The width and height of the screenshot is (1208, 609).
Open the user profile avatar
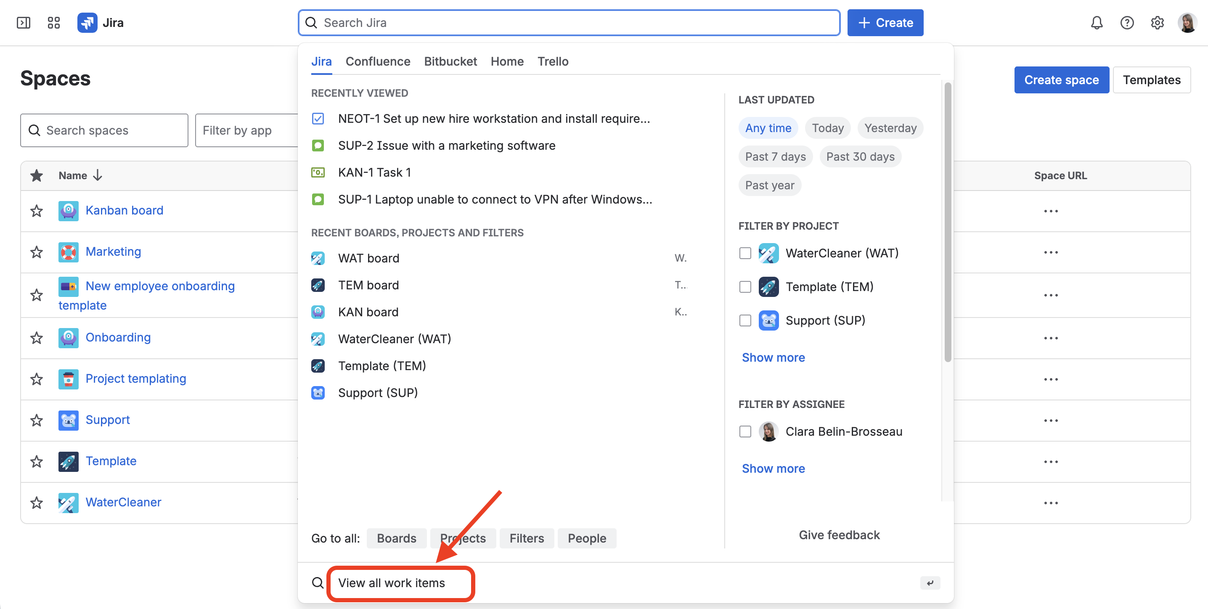tap(1187, 23)
